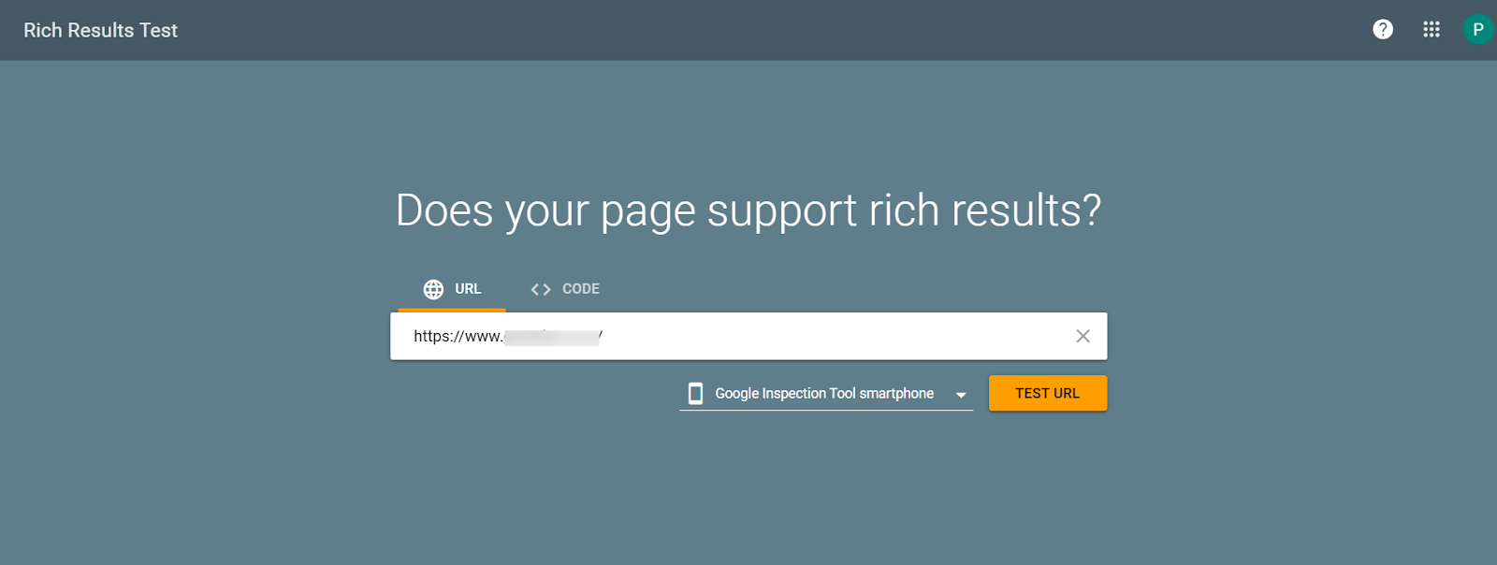Viewport: 1497px width, 565px height.
Task: Click the Rich Results Test title
Action: point(100,30)
